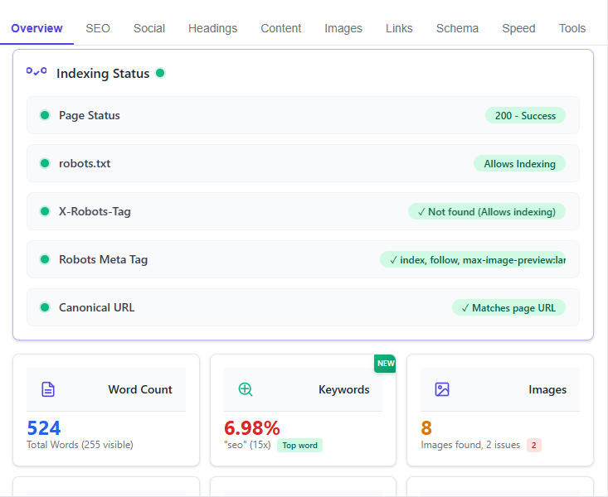Switch to the Overview tab
The image size is (608, 497).
click(x=36, y=28)
